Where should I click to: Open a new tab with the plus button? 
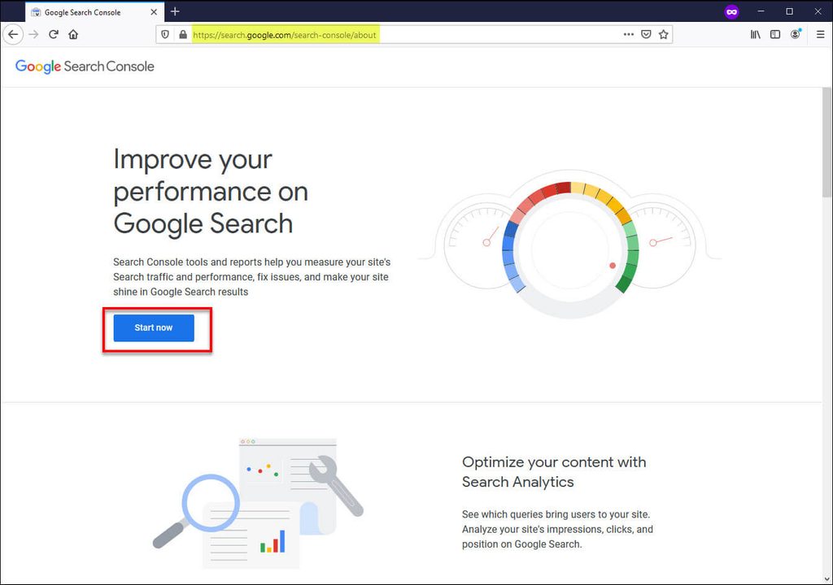(175, 11)
